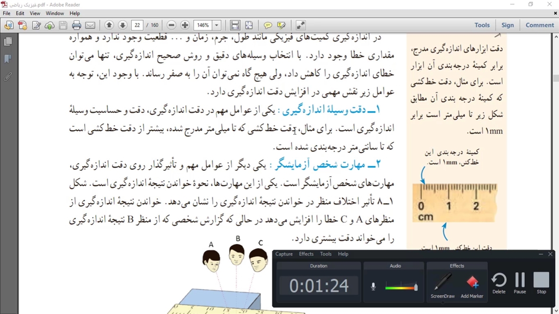Screen dimensions: 559x314
Task: Open the Tools pane
Action: [x=482, y=25]
